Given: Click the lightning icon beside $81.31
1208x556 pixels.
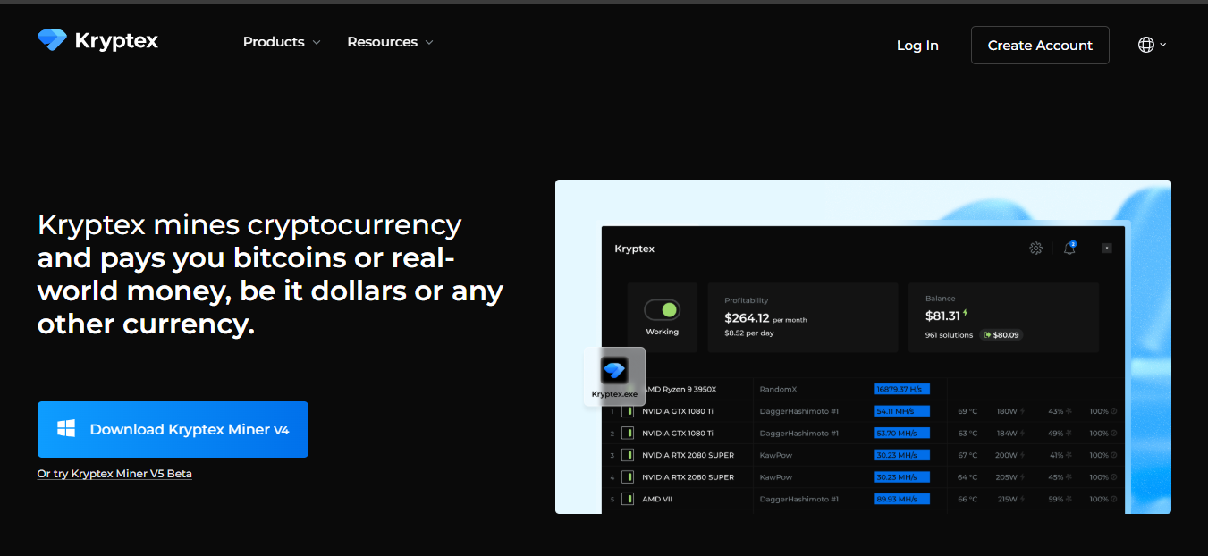Looking at the screenshot, I should pyautogui.click(x=966, y=314).
